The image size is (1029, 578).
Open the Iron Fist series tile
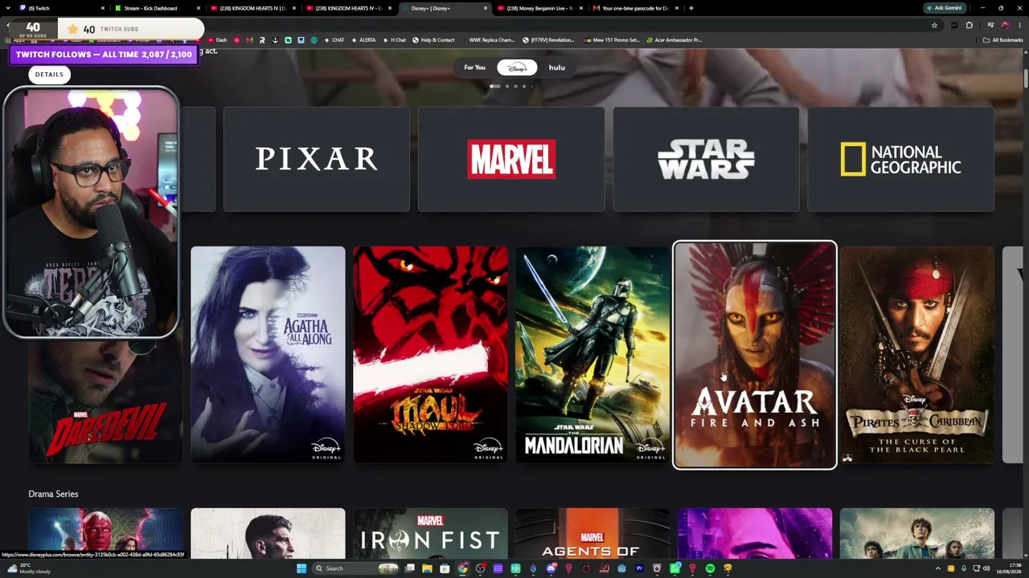point(430,534)
